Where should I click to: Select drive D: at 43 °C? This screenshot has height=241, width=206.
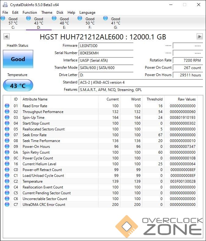[39, 23]
